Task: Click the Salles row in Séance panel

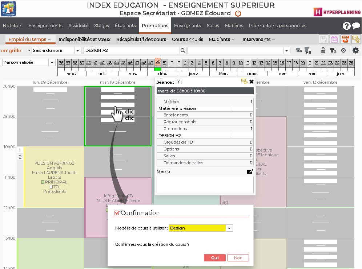Action: coord(205,156)
